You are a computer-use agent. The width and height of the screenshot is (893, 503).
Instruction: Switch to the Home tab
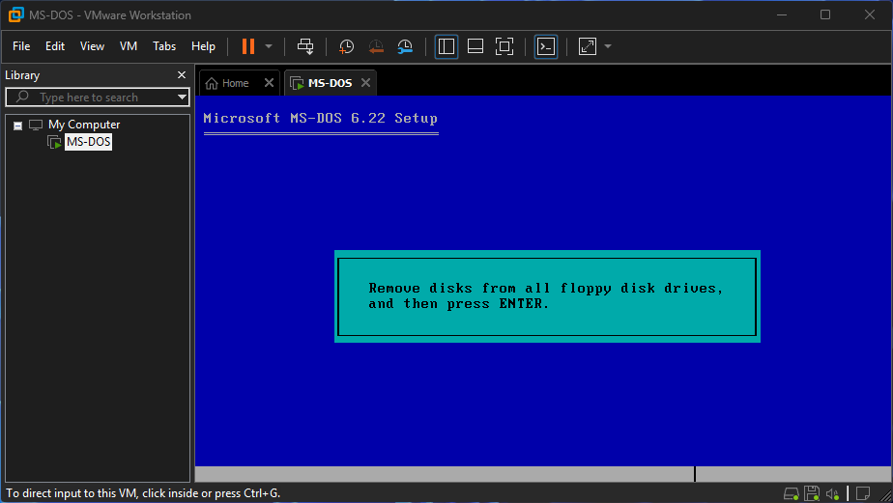pos(228,83)
